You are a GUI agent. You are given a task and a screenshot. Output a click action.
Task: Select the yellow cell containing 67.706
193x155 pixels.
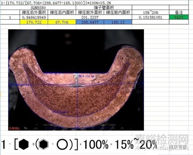[x=62, y=22]
